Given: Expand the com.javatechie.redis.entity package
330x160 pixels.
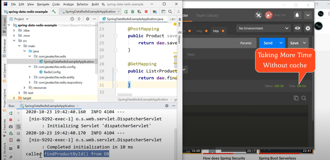Looking at the screenshot, I should pos(30,77).
